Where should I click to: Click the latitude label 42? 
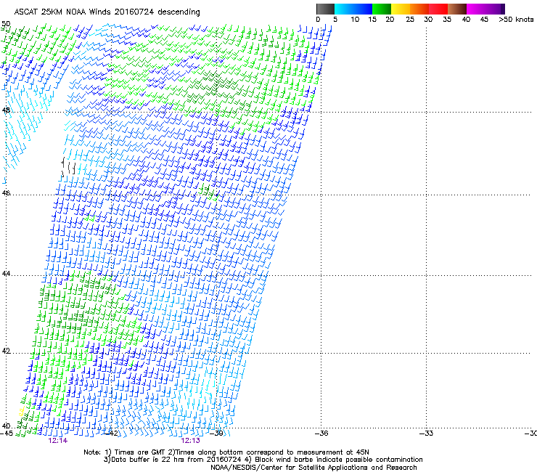6,351
